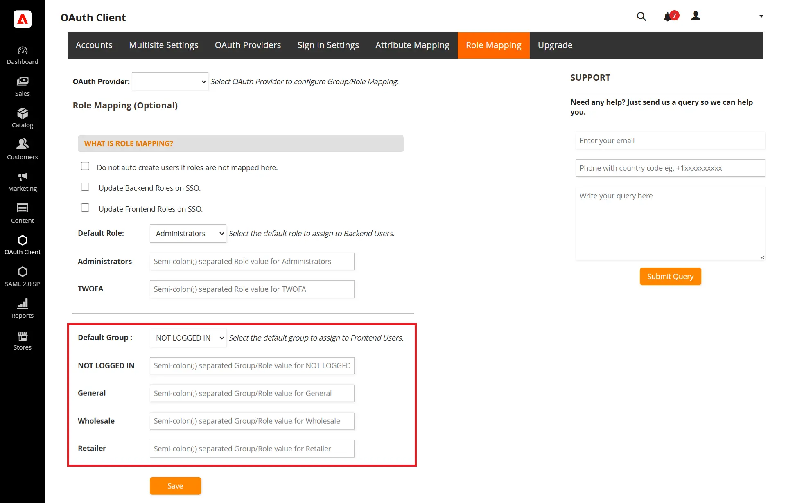This screenshot has width=786, height=503.
Task: Open the Default Role dropdown
Action: [188, 233]
